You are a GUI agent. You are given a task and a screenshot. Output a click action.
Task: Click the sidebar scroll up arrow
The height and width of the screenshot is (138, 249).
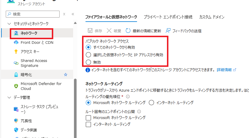click(75, 23)
